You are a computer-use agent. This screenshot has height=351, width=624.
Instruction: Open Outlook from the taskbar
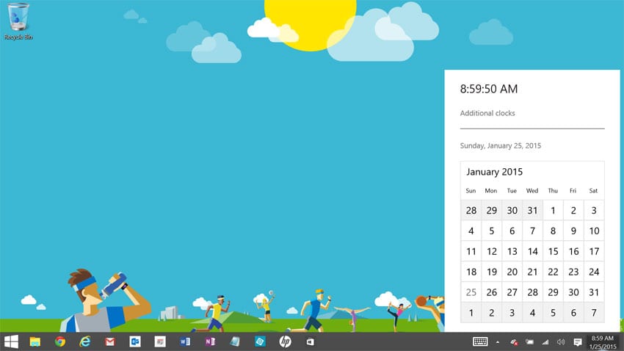pyautogui.click(x=135, y=341)
